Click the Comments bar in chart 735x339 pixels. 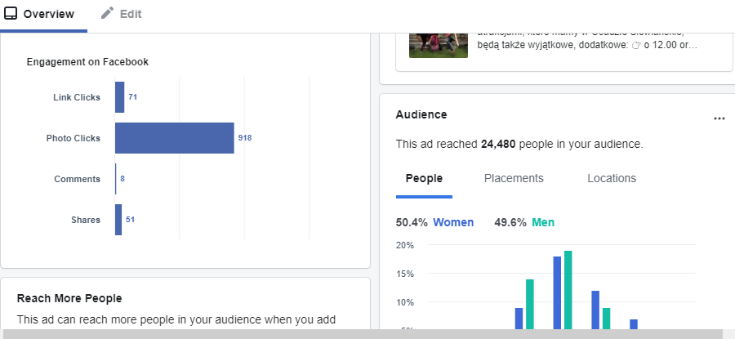(x=116, y=179)
